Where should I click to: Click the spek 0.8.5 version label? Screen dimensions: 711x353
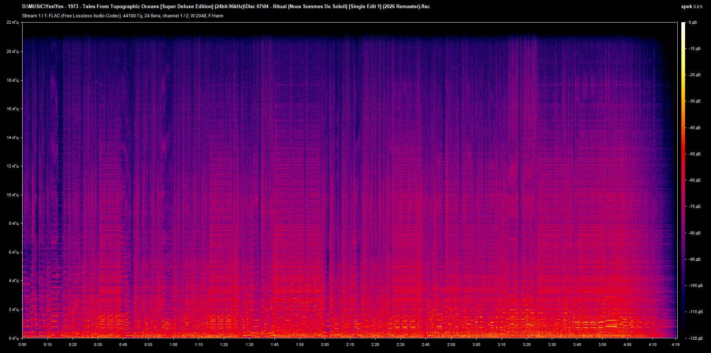tap(692, 7)
